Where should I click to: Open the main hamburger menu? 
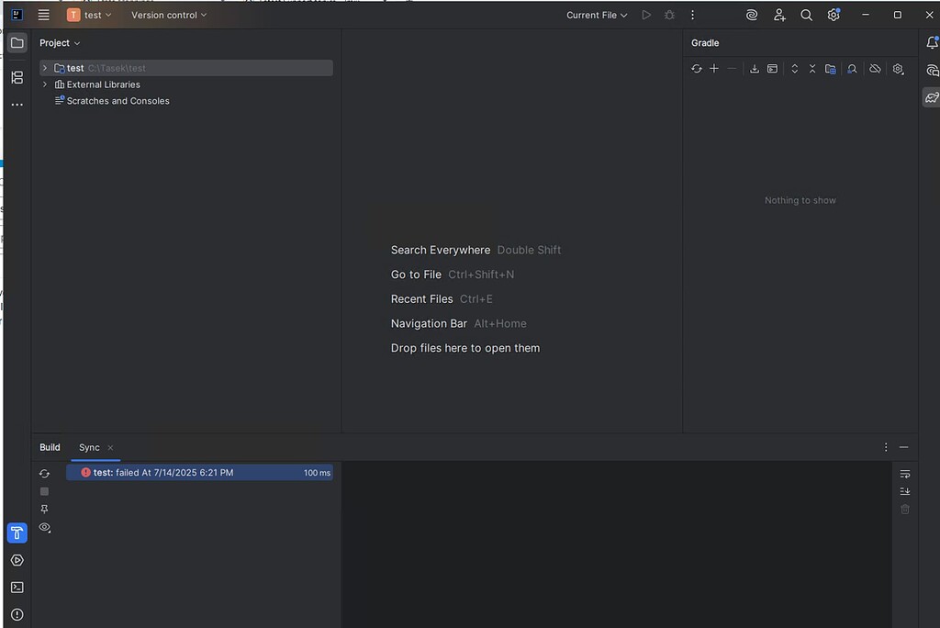click(x=44, y=15)
